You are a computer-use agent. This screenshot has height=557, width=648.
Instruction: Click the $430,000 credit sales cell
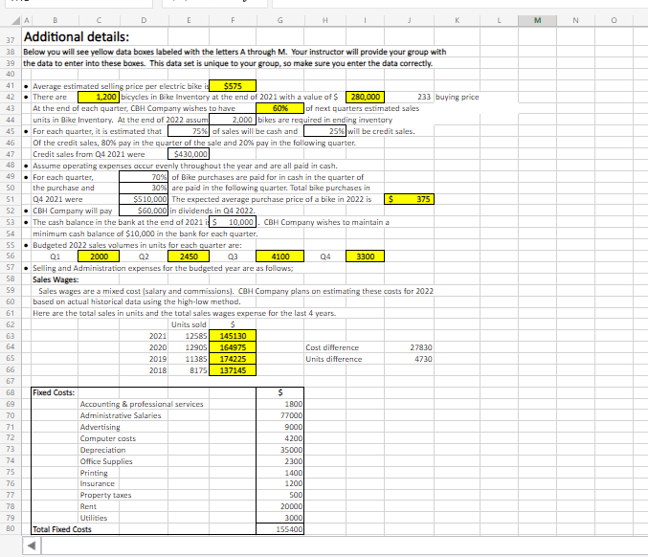click(x=189, y=154)
